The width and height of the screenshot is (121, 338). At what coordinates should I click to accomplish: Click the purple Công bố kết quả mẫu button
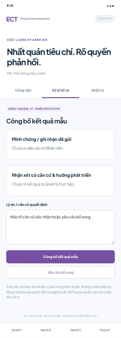[60, 257]
